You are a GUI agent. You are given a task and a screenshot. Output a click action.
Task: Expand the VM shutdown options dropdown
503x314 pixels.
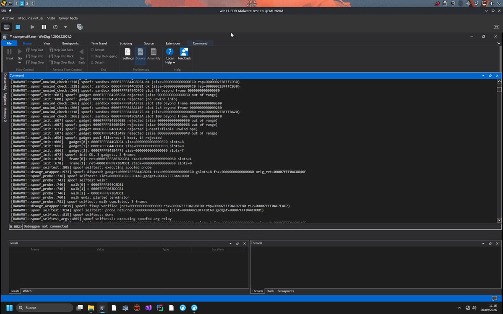[x=65, y=27]
